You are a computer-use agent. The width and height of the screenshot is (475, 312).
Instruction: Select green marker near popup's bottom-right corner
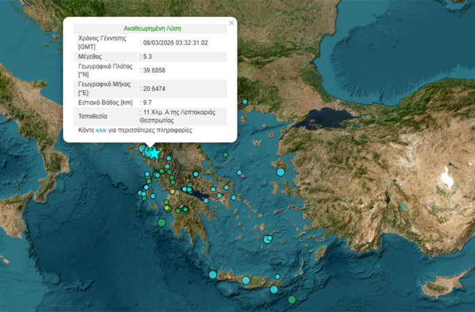pyautogui.click(x=226, y=155)
